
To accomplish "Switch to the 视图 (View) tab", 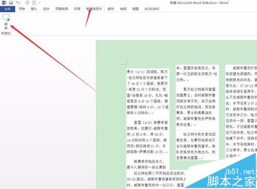I will pyautogui.click(x=135, y=9).
